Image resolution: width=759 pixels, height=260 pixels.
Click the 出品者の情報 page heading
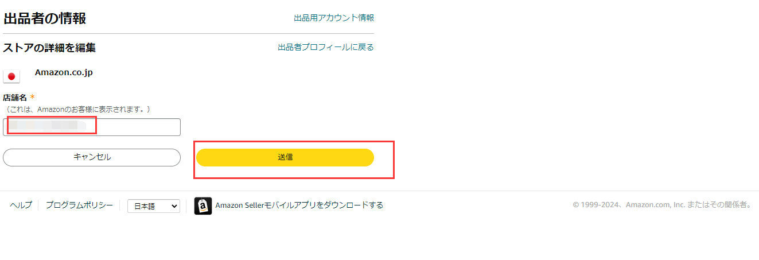[45, 18]
